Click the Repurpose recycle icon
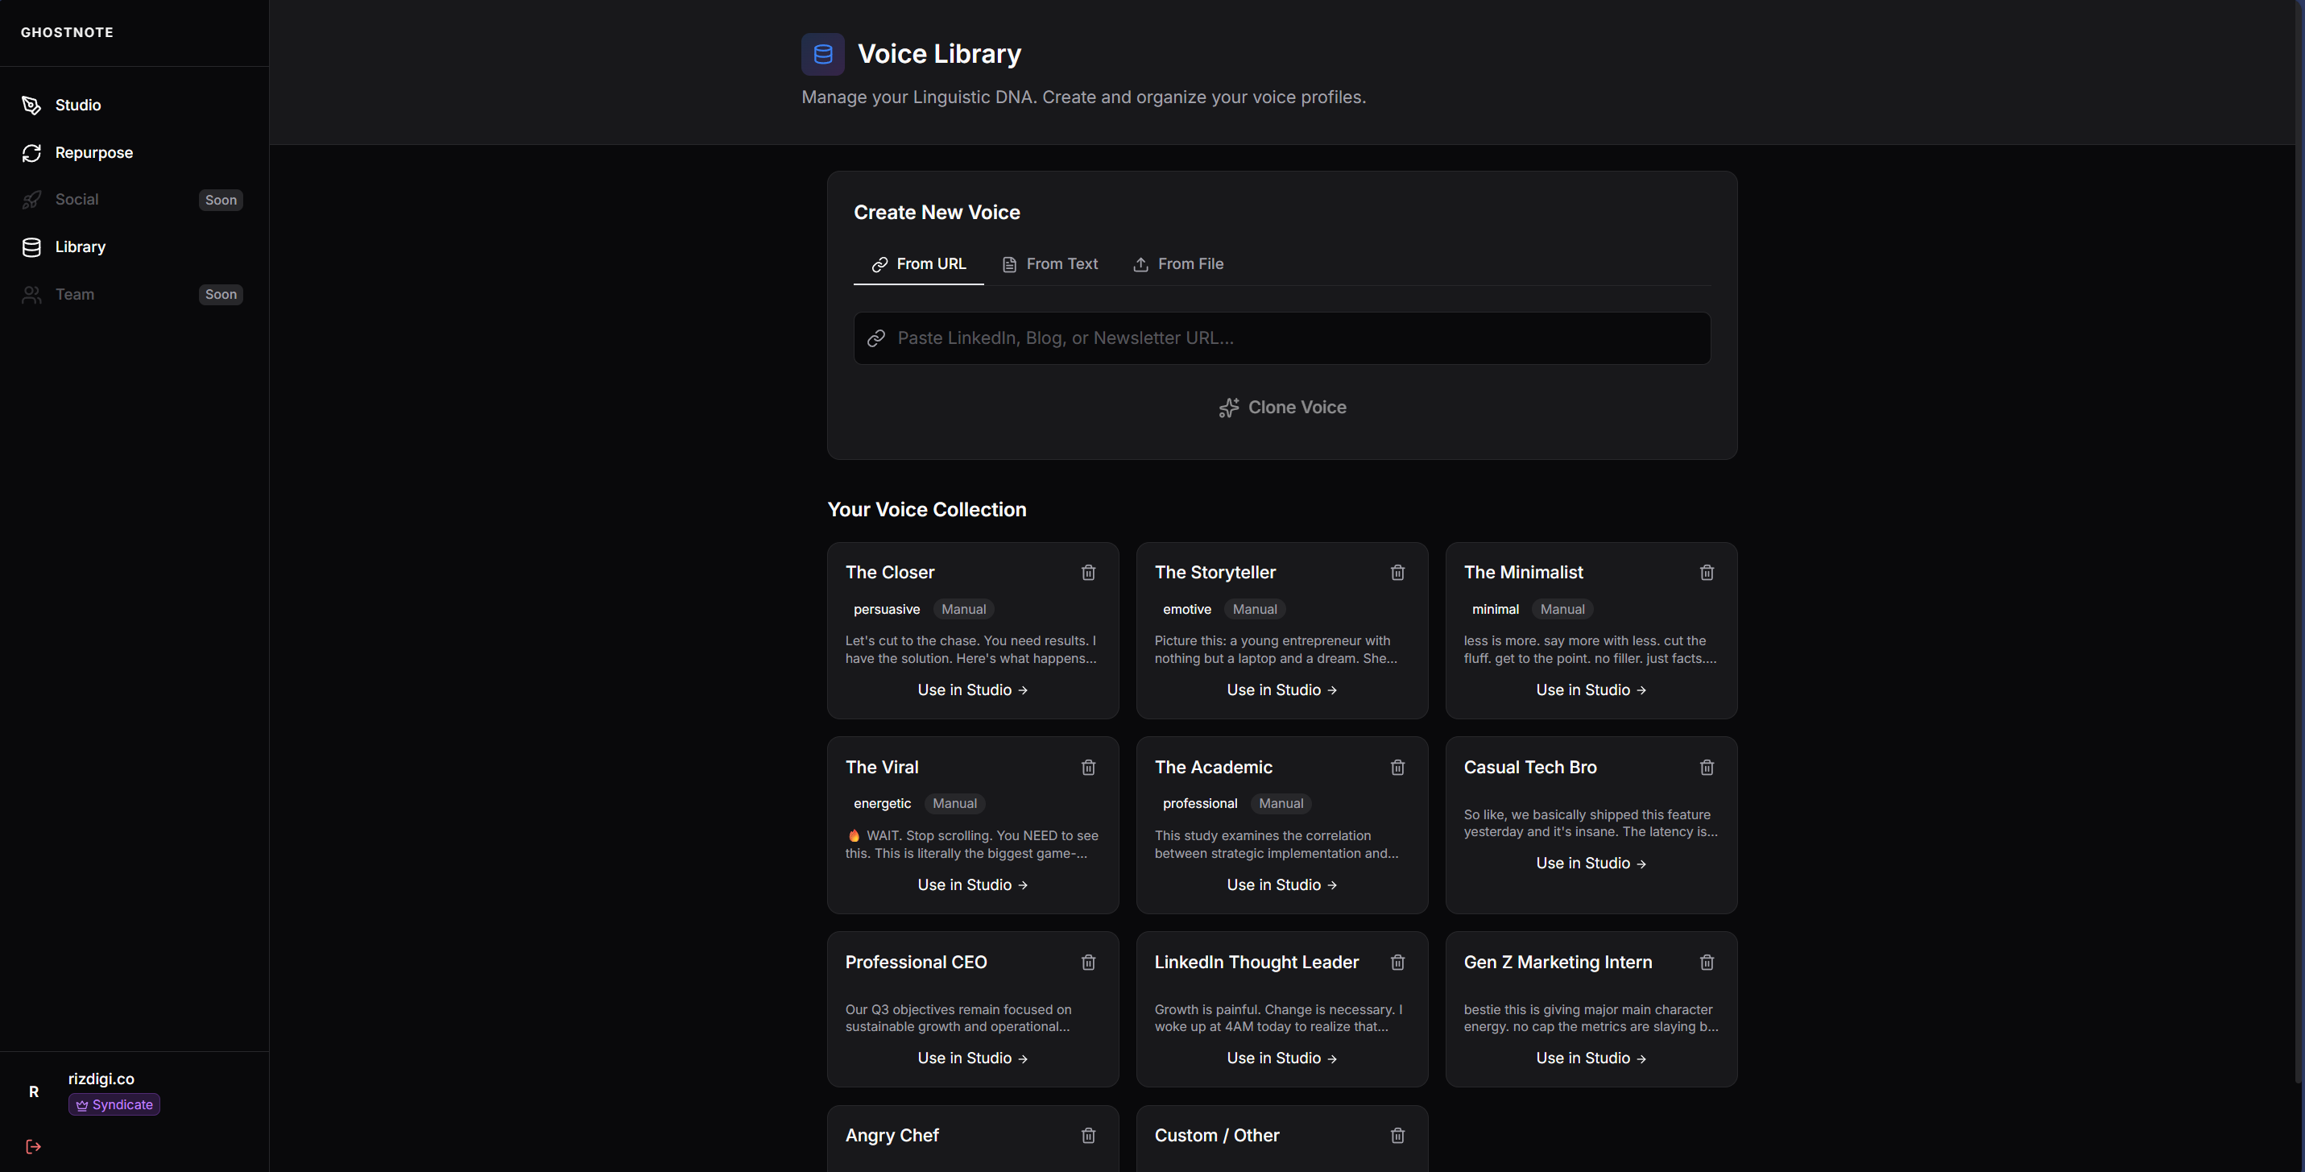Image resolution: width=2305 pixels, height=1172 pixels. (32, 153)
